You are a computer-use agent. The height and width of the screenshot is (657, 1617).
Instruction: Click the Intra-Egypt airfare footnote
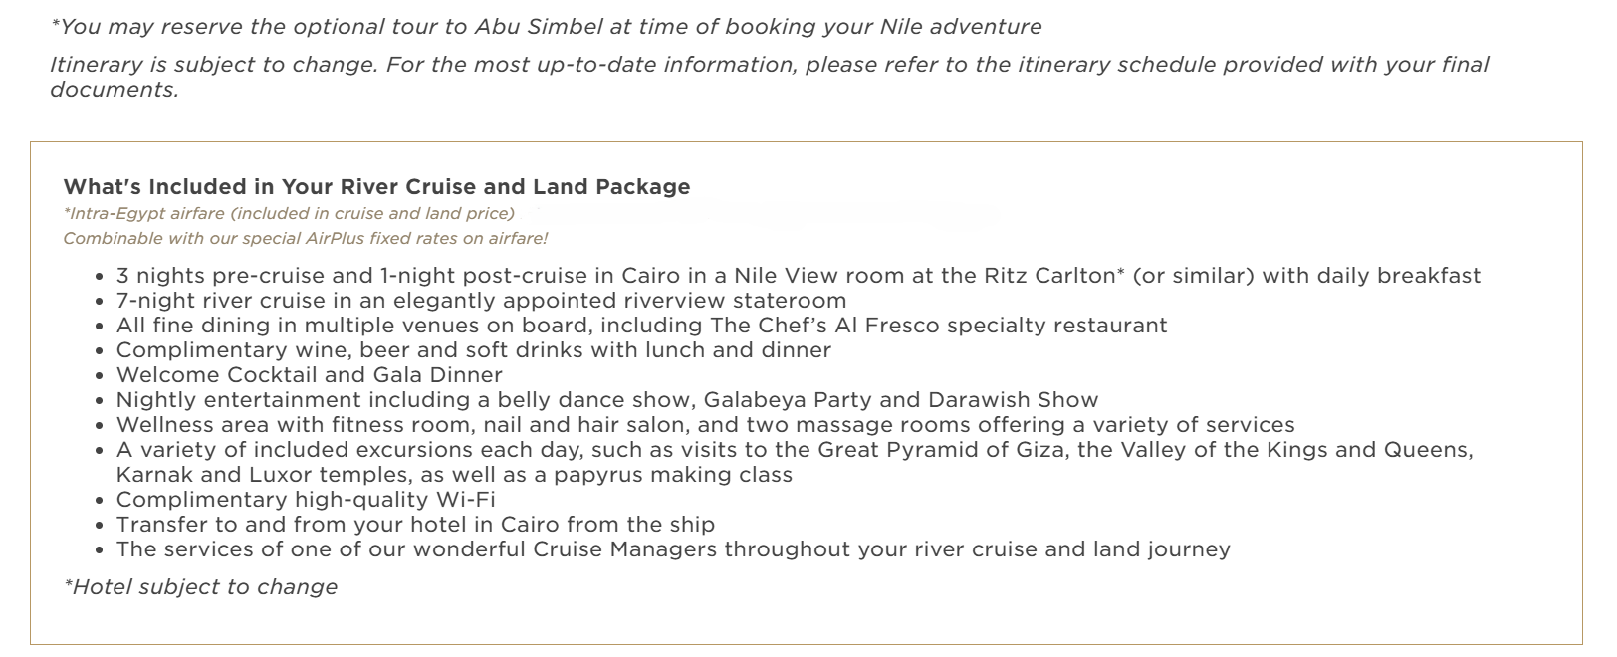tap(289, 213)
